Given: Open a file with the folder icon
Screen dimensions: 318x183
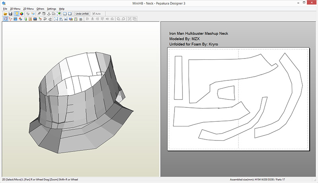Looking at the screenshot, I should click(6, 14).
